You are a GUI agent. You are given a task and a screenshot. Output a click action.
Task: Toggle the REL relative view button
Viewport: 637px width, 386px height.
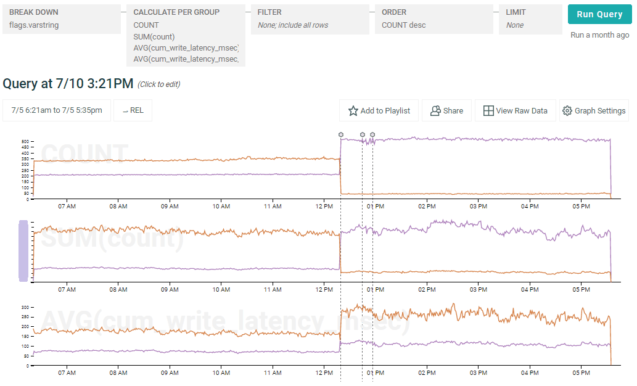(133, 110)
